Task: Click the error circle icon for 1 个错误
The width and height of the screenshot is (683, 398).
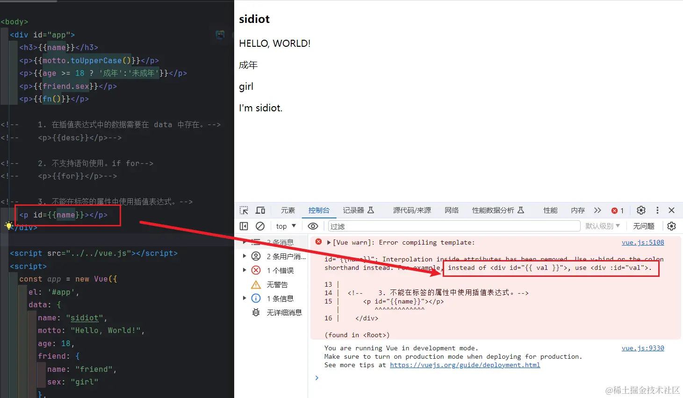Action: pos(256,270)
